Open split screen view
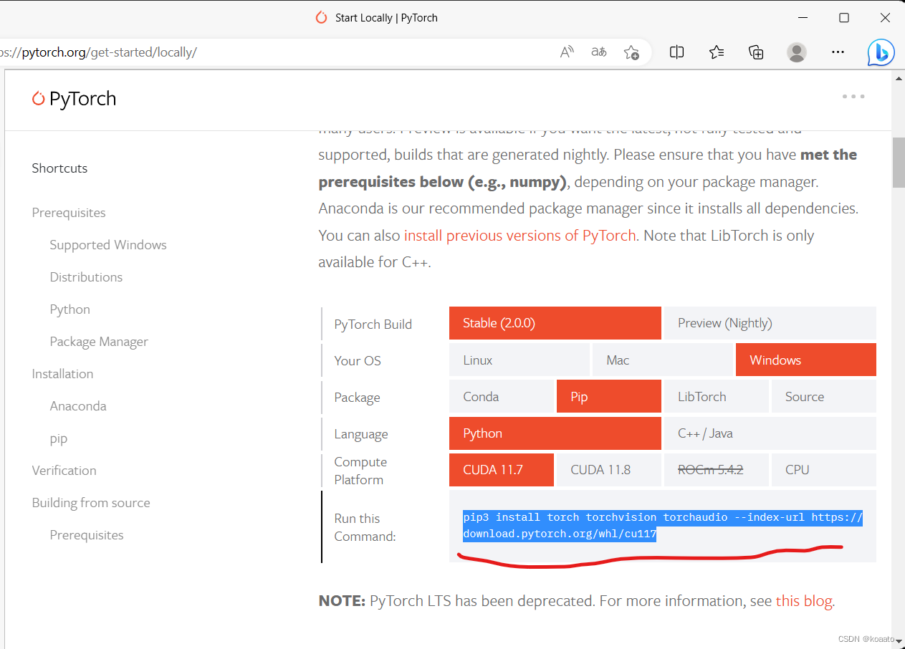Screen dimensions: 905x649 point(676,52)
